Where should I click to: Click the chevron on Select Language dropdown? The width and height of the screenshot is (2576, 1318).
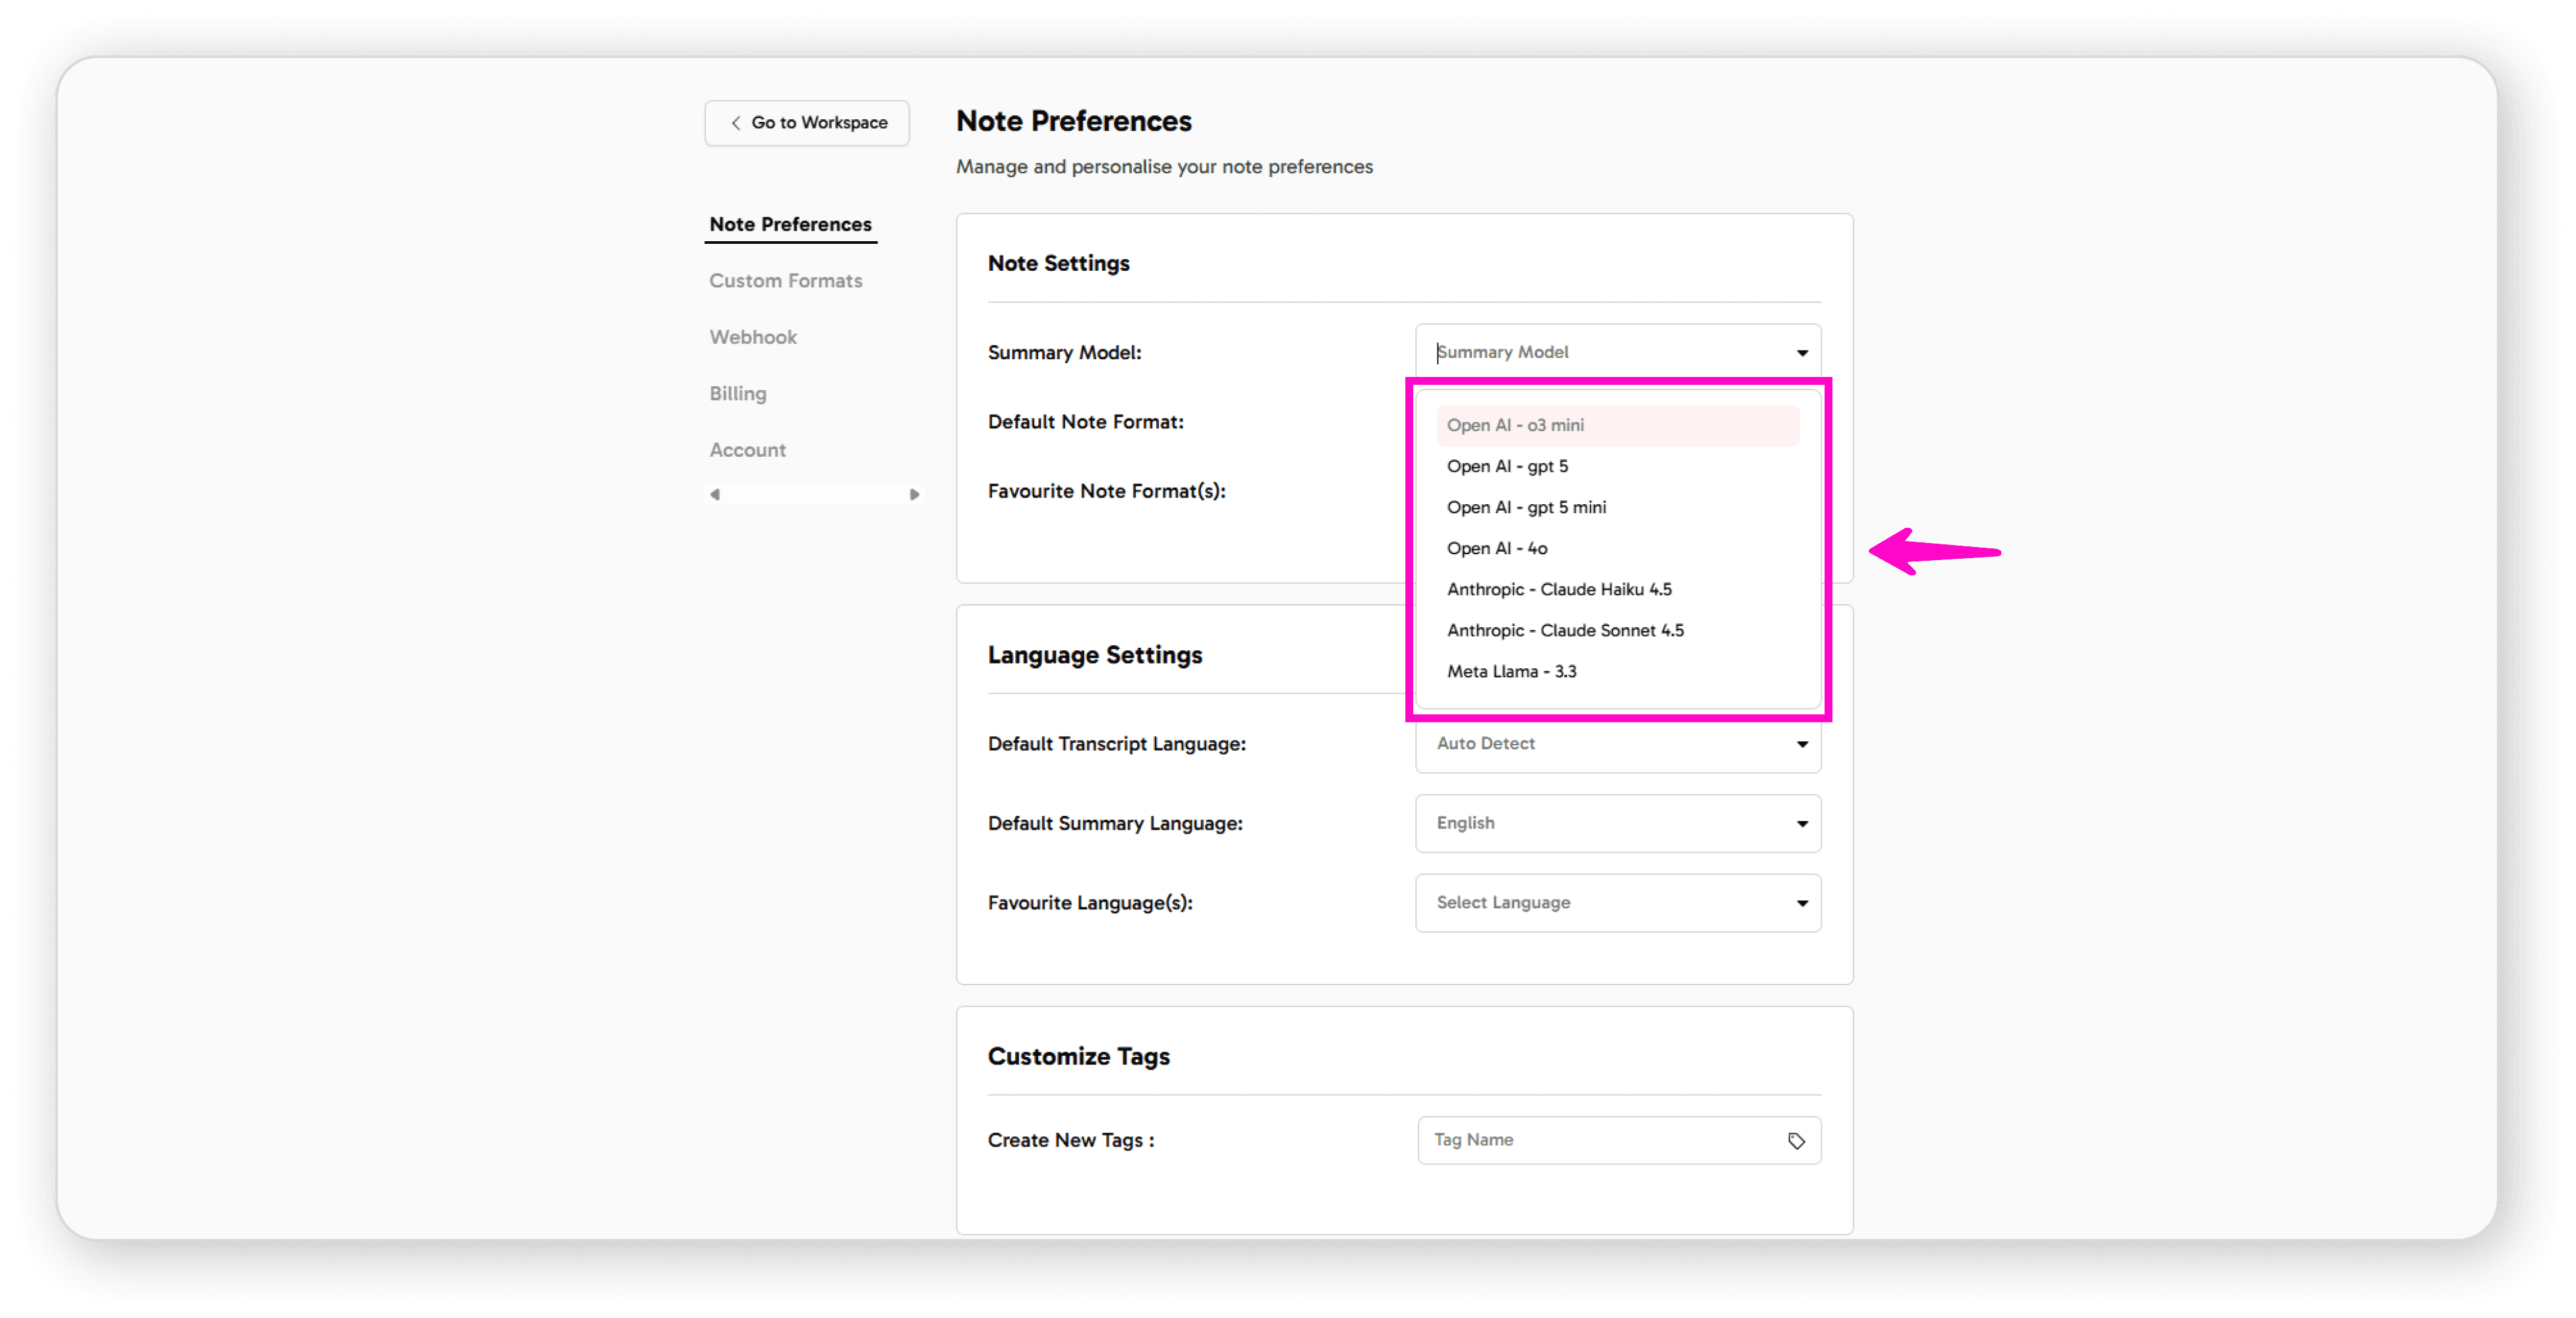[1801, 902]
